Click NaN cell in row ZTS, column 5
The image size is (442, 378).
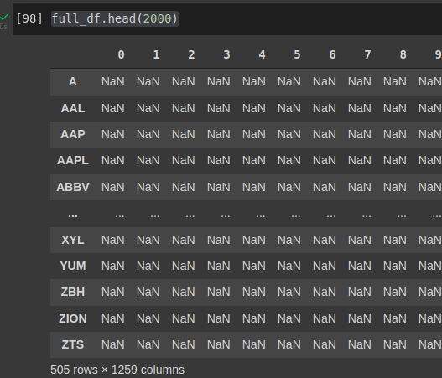click(x=289, y=344)
